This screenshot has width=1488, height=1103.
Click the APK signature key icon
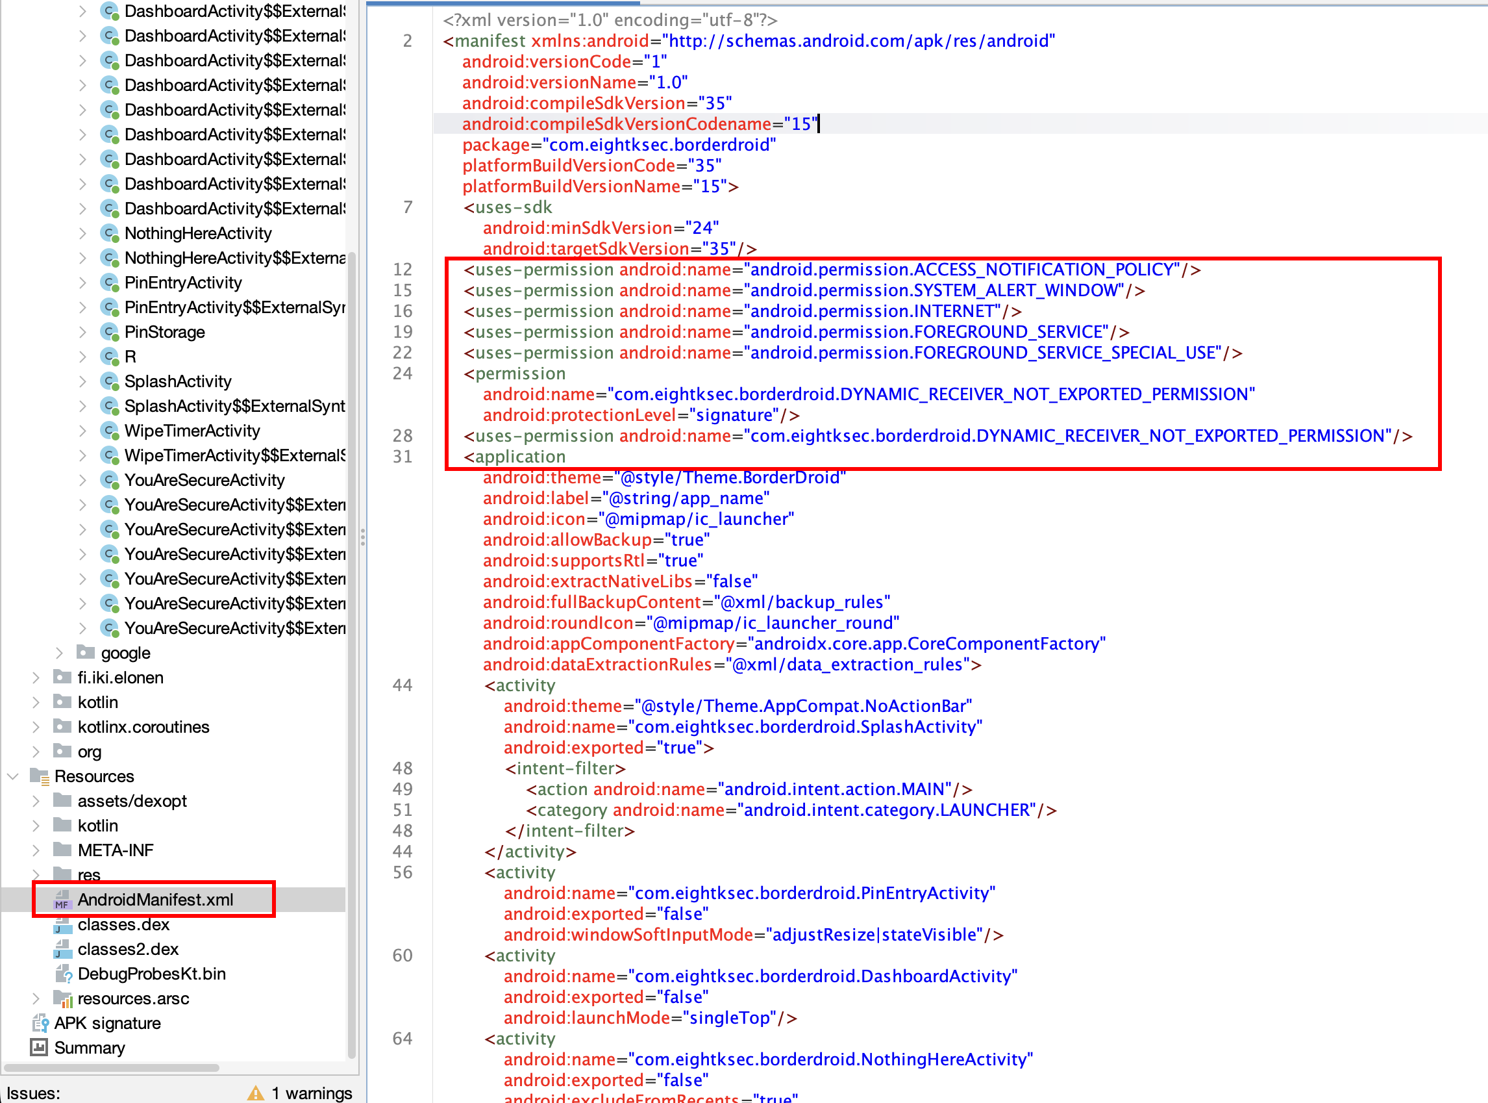click(40, 1023)
